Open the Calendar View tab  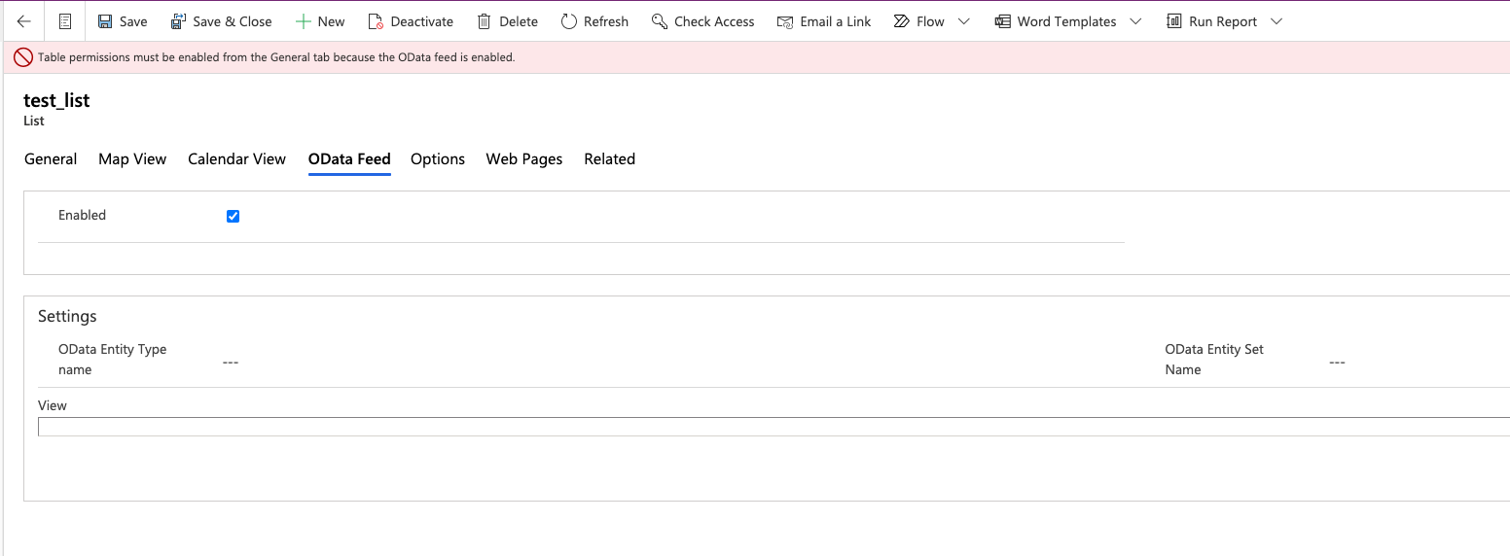236,159
